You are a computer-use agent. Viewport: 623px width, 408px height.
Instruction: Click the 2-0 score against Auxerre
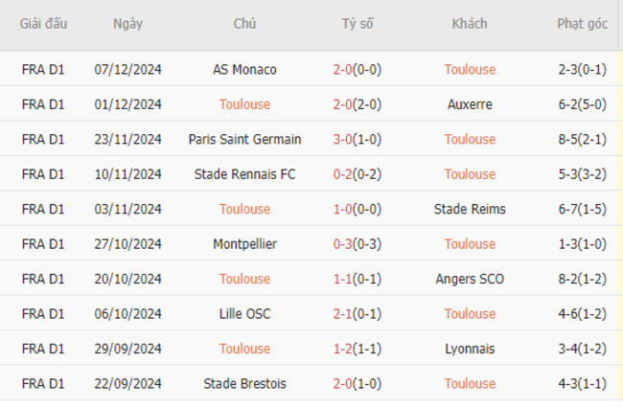click(342, 104)
